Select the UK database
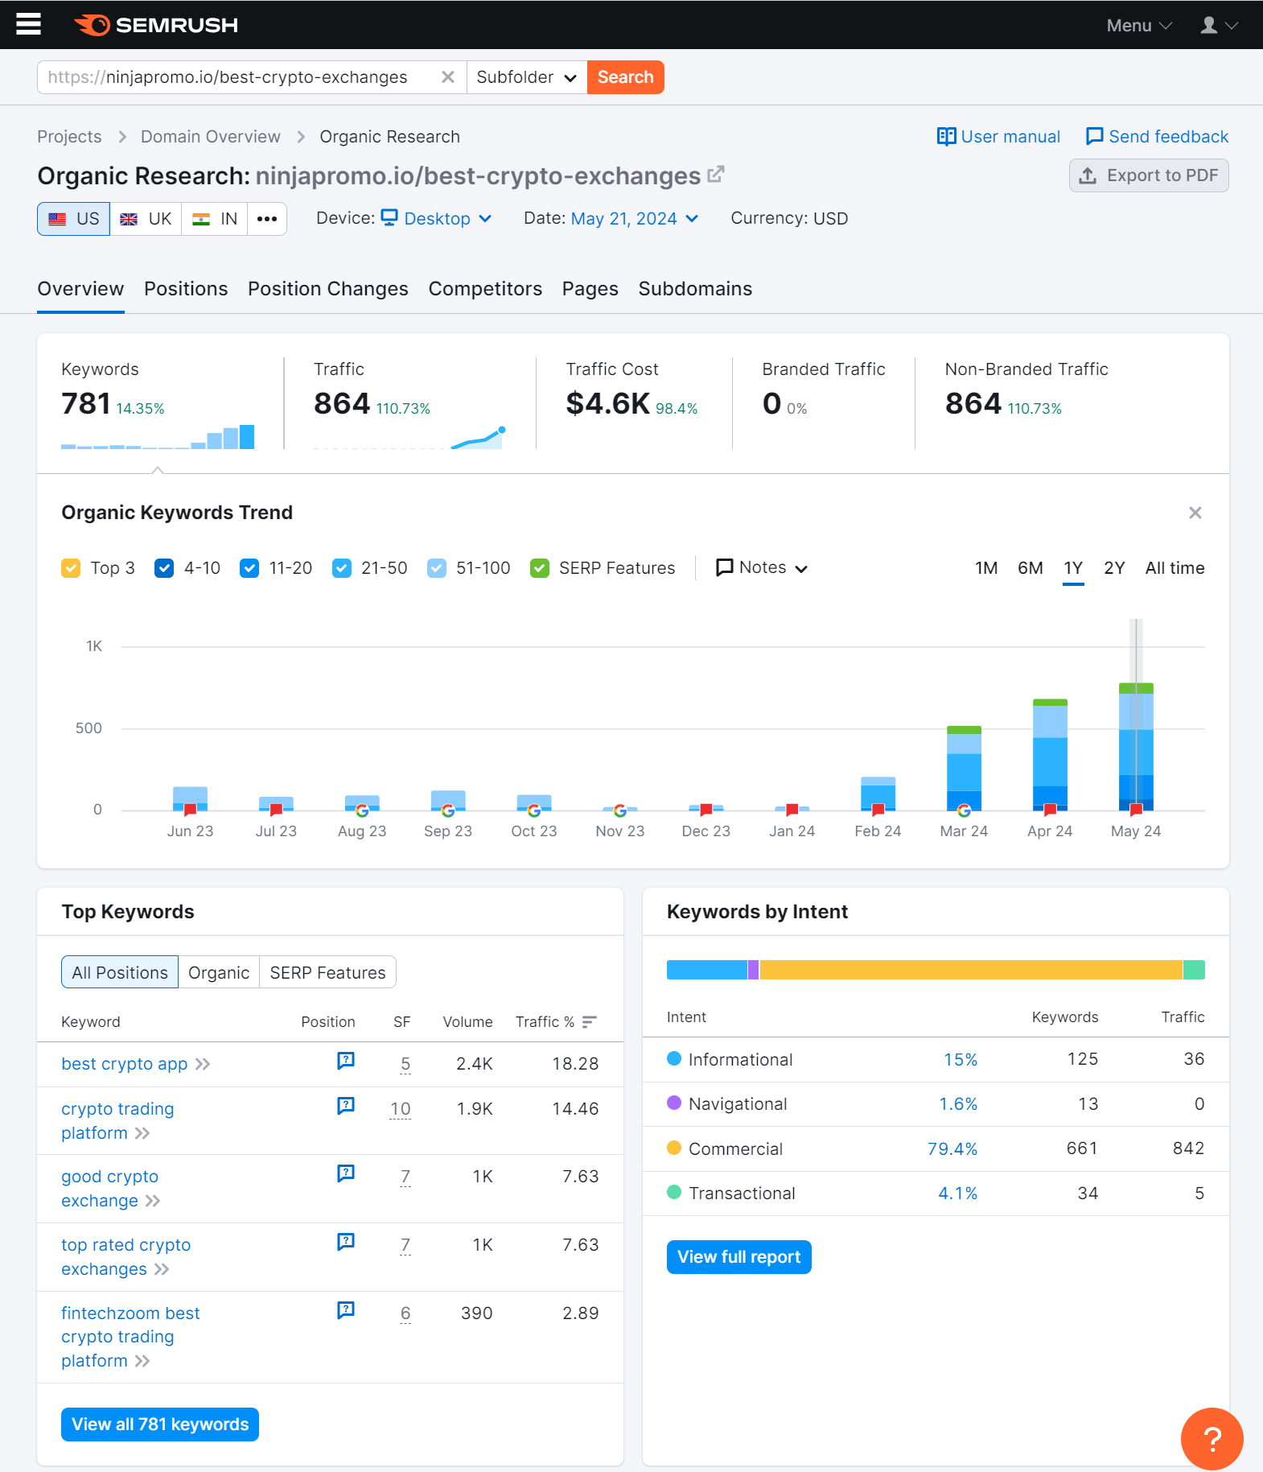The image size is (1263, 1472). (146, 219)
